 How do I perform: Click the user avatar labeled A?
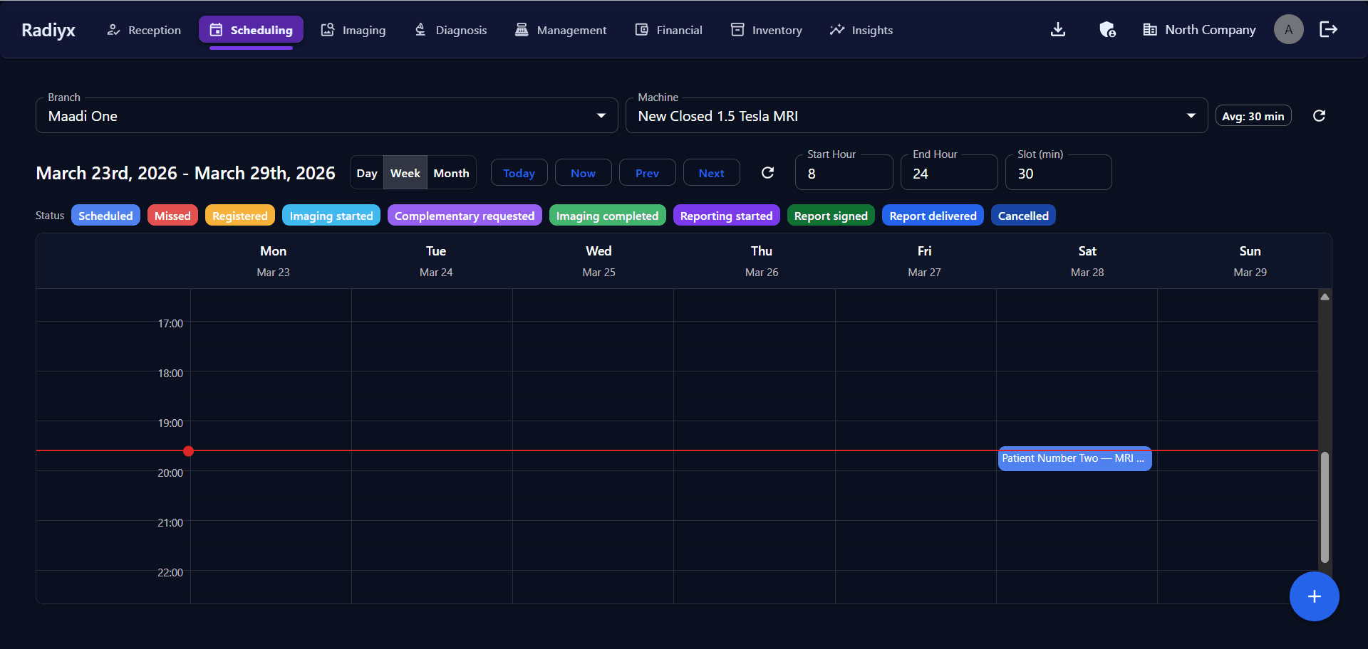click(x=1288, y=29)
